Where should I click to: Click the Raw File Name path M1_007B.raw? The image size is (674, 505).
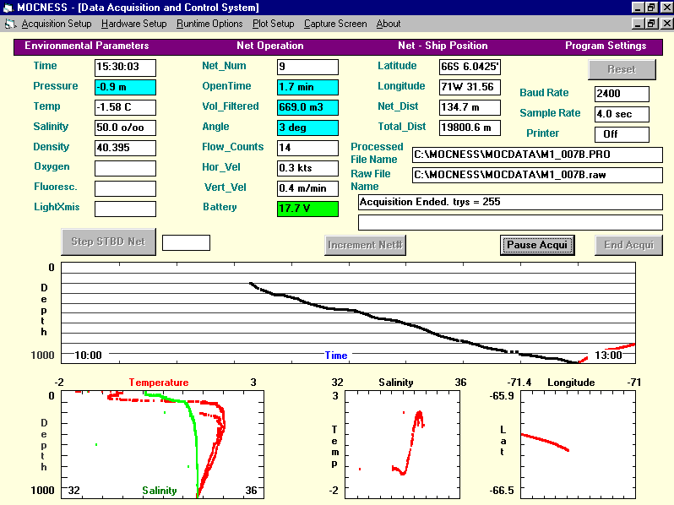(x=537, y=175)
